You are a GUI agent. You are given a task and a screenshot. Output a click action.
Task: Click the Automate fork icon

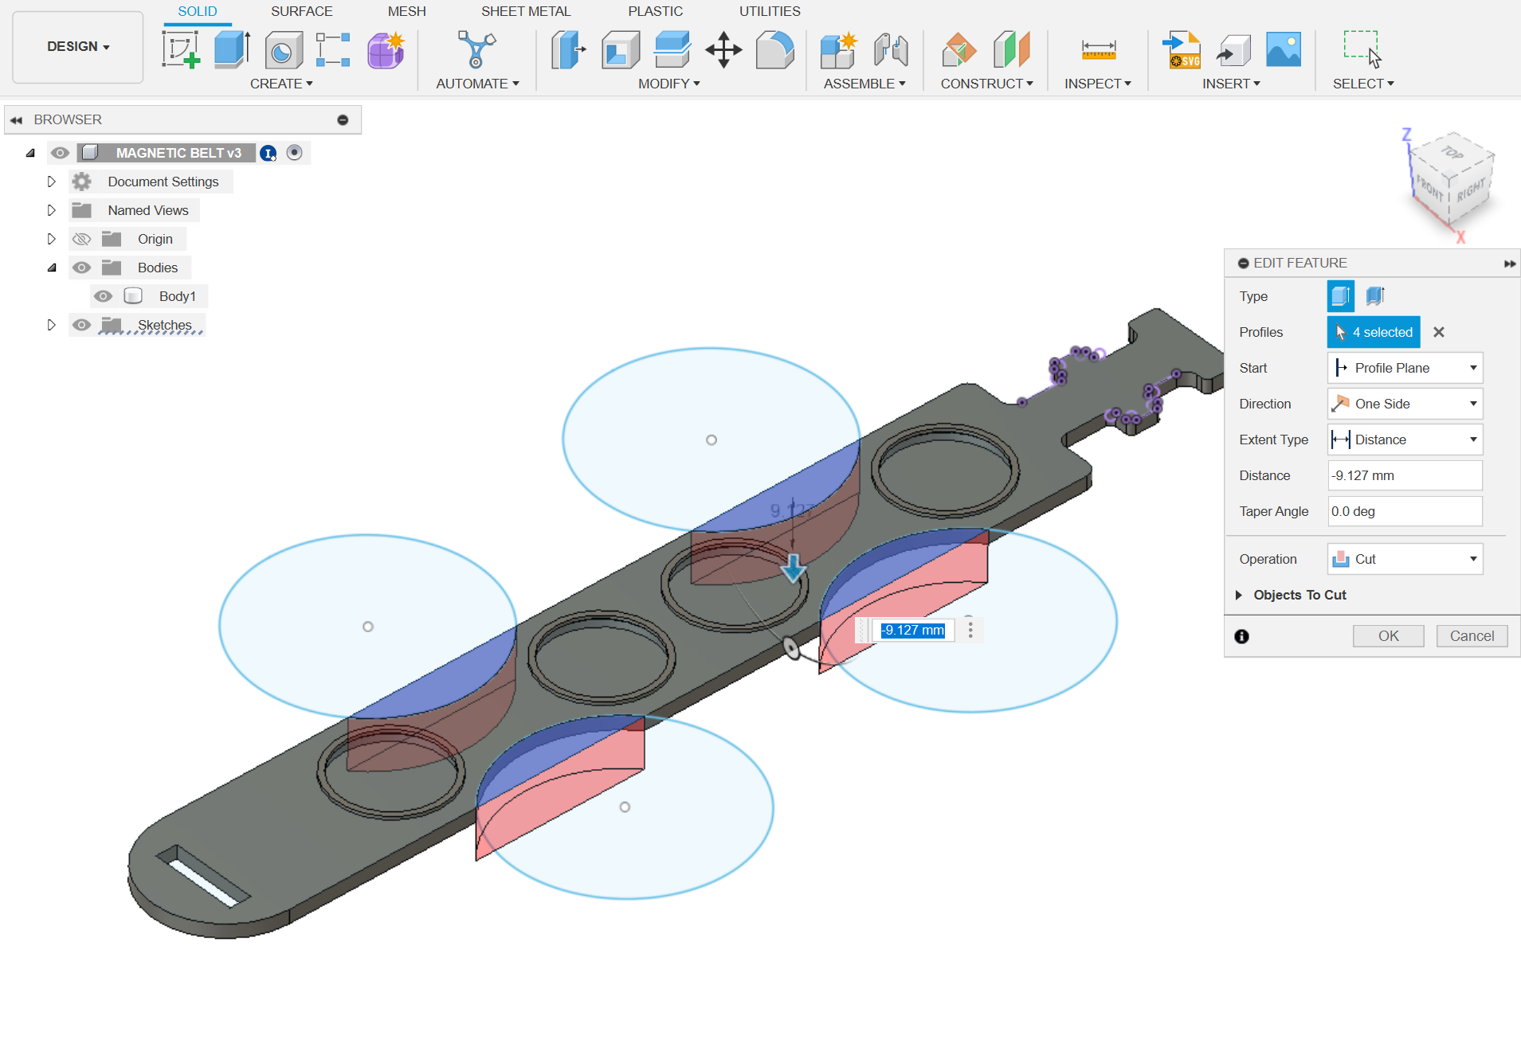(x=476, y=49)
